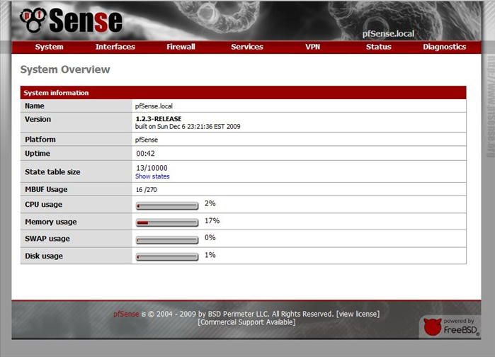Open the Firewall menu
Screen dimensions: 495x357
181,47
